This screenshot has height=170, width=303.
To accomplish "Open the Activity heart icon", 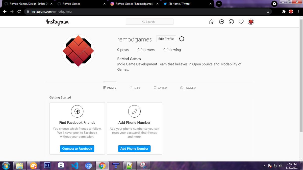I will (241, 22).
